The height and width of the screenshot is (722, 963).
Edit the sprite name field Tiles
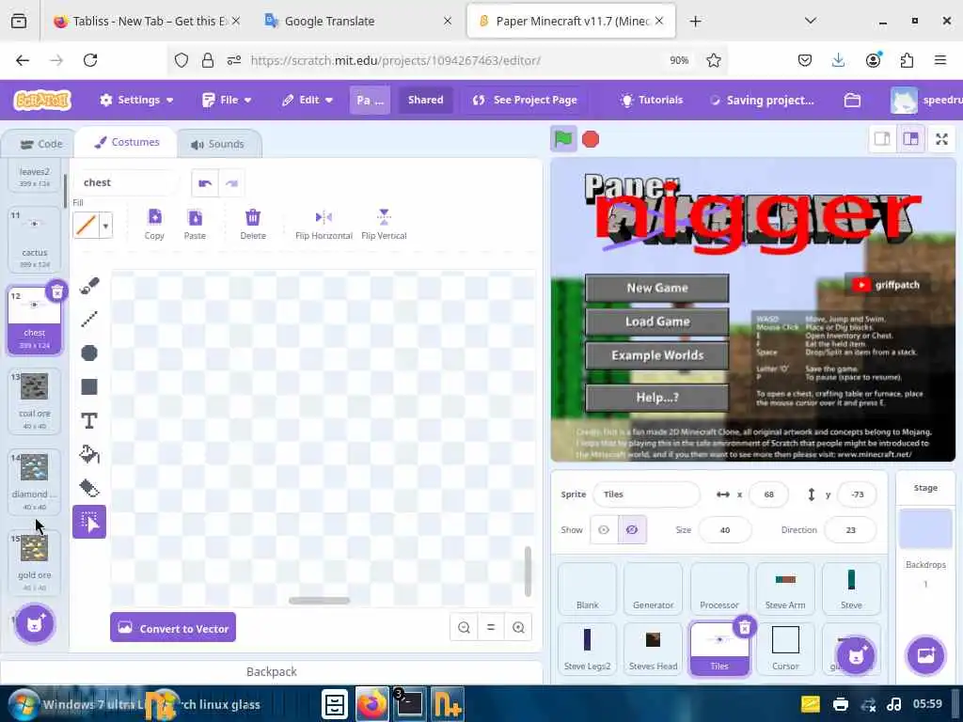coord(646,494)
